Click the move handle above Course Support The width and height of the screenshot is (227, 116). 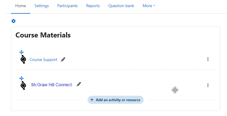click(22, 52)
